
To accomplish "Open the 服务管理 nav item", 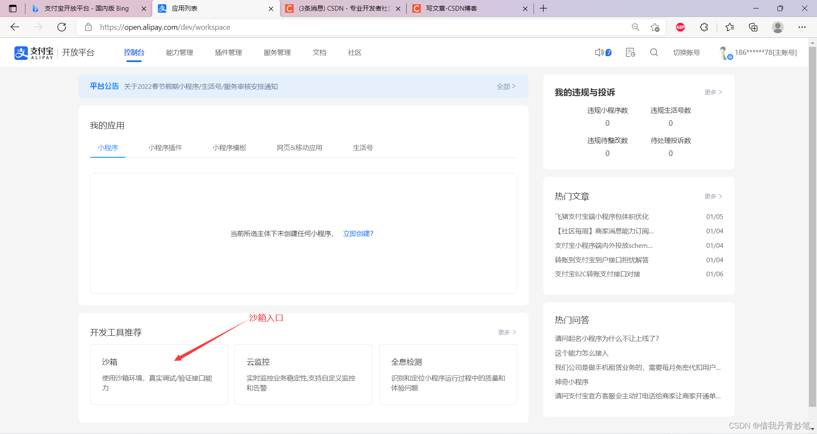I will coord(277,52).
